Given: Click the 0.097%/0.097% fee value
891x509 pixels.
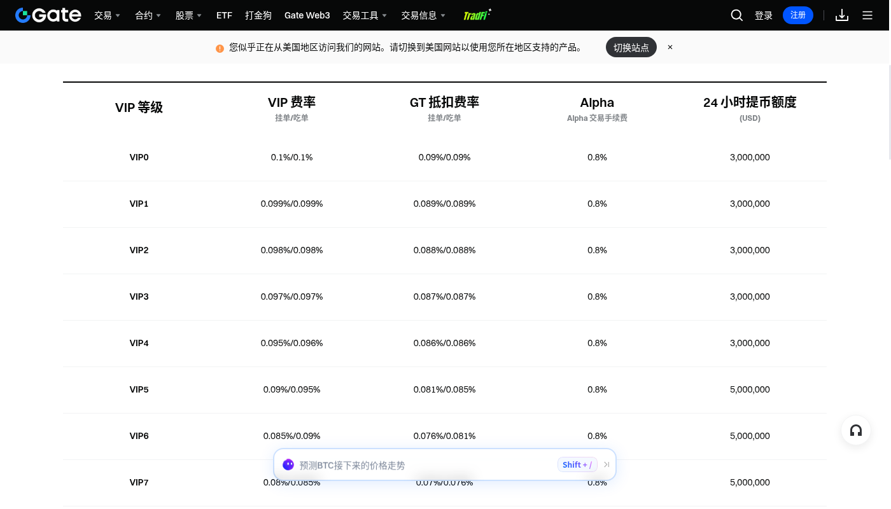Looking at the screenshot, I should (x=291, y=296).
